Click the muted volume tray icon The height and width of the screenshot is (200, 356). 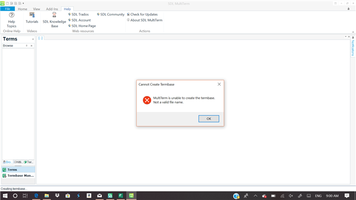point(291,196)
